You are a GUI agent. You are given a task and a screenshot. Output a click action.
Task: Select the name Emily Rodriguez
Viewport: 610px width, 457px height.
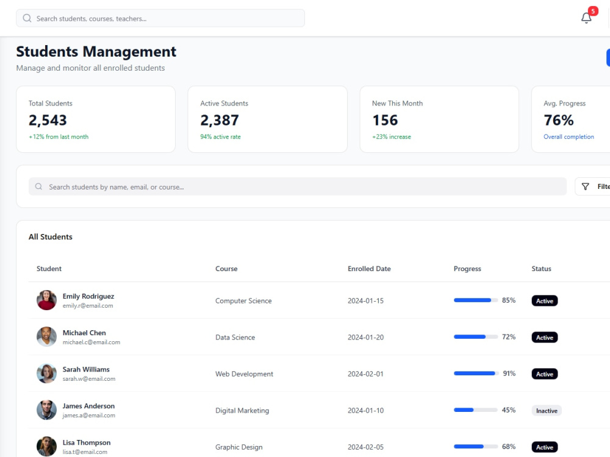coord(88,296)
